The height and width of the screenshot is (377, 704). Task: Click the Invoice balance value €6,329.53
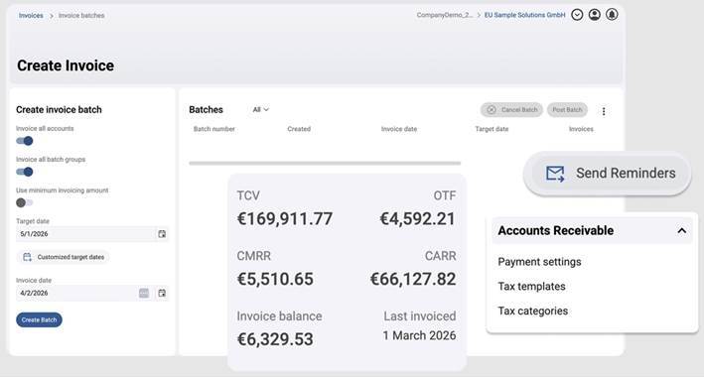[x=275, y=339]
